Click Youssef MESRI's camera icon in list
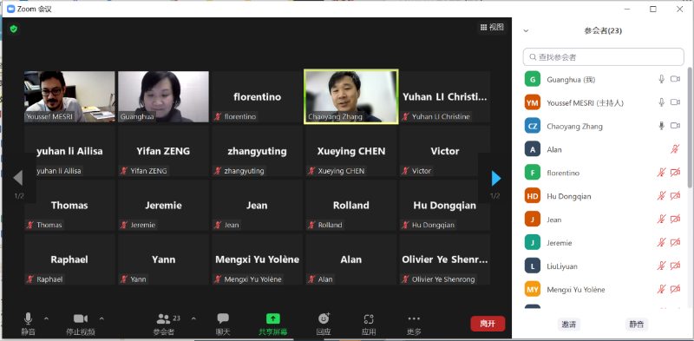This screenshot has height=341, width=694. pyautogui.click(x=675, y=102)
